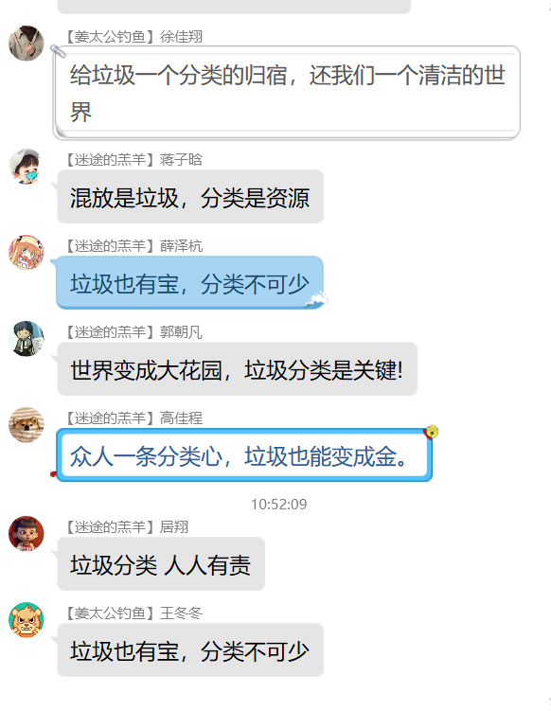Click 居翔's red-haired girl avatar
The height and width of the screenshot is (711, 551).
[27, 534]
